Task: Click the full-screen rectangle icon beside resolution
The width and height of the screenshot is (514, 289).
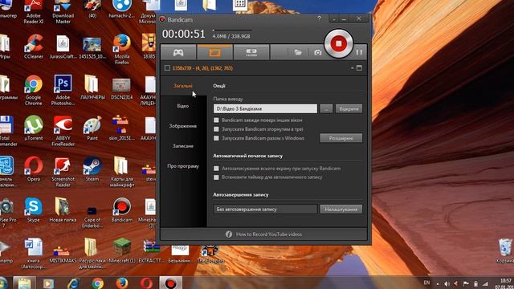Action: (359, 67)
